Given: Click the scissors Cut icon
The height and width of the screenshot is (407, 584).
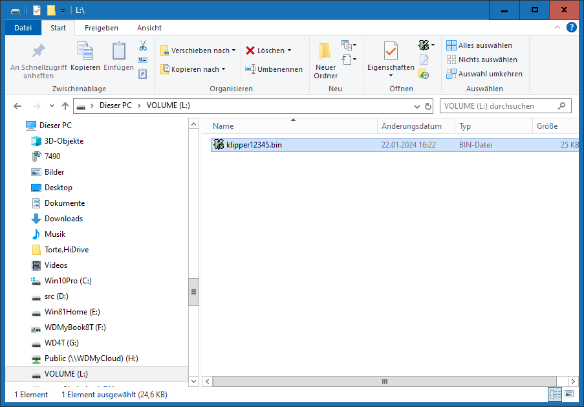Looking at the screenshot, I should [143, 46].
